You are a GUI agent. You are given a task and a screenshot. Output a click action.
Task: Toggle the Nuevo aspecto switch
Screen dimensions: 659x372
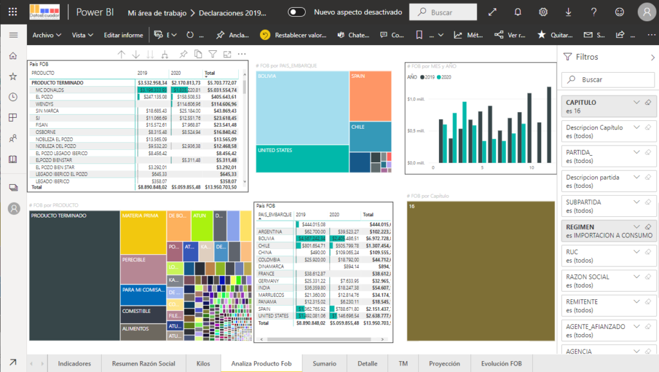tap(296, 12)
